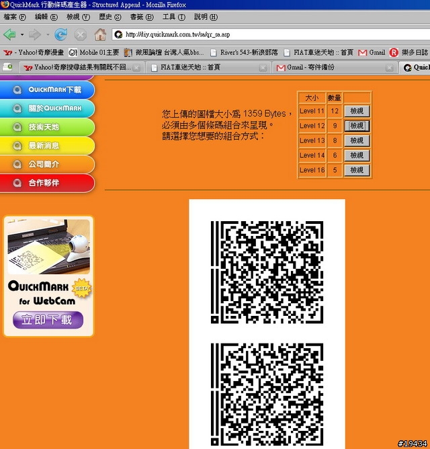Open the 檔案 (F) menu
The image size is (430, 449).
point(15,17)
